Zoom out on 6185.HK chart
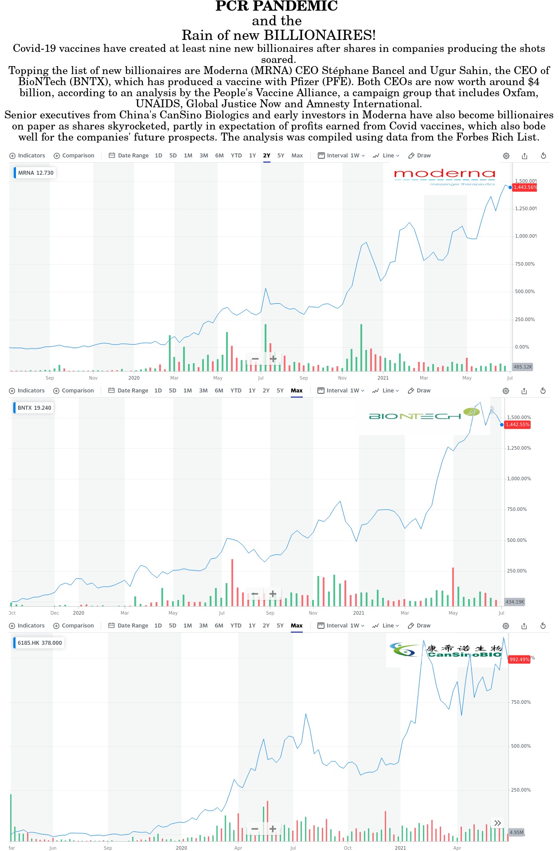This screenshot has height=851, width=559. tap(255, 828)
